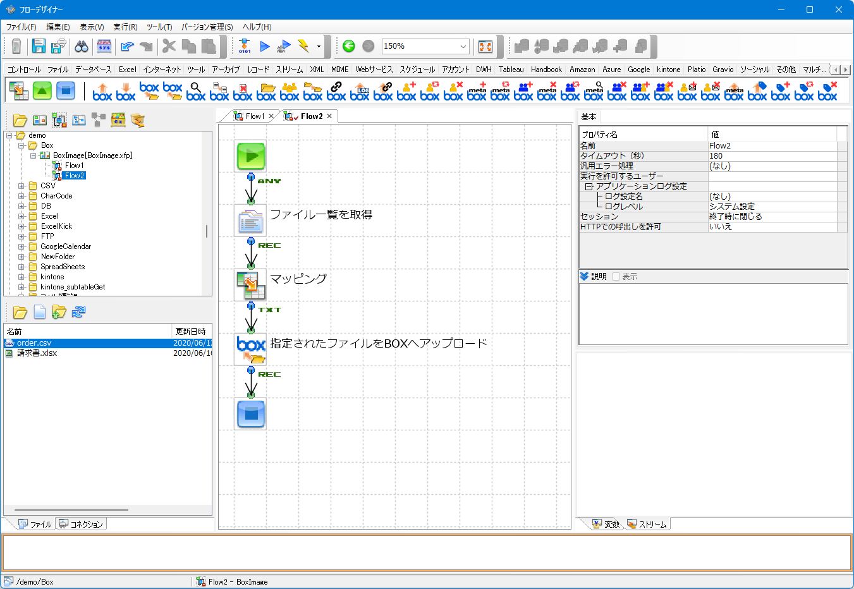The width and height of the screenshot is (854, 589).
Task: Toggle the 表示 checkbox in description panel
Action: (616, 277)
